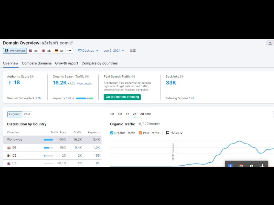Click DZ keywords value 159
The image size is (274, 205).
coord(97,156)
